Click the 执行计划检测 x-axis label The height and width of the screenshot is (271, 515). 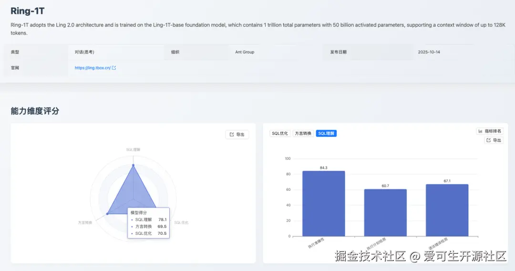(376, 244)
